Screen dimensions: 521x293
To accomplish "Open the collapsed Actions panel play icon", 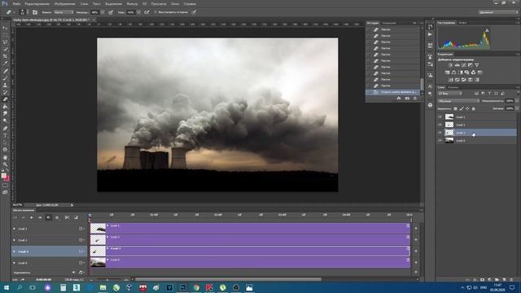I will [430, 34].
